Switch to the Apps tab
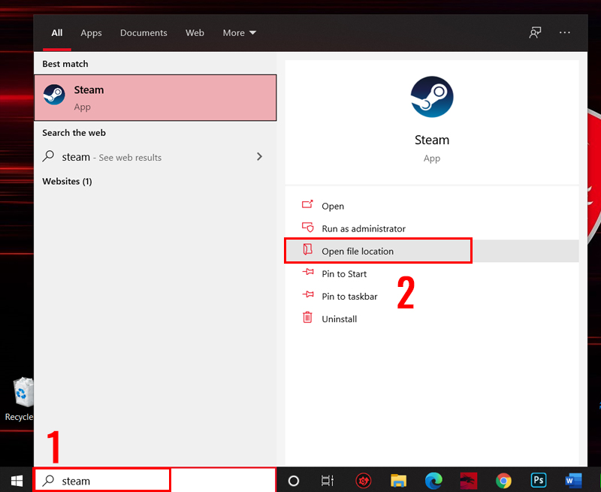 coord(91,33)
